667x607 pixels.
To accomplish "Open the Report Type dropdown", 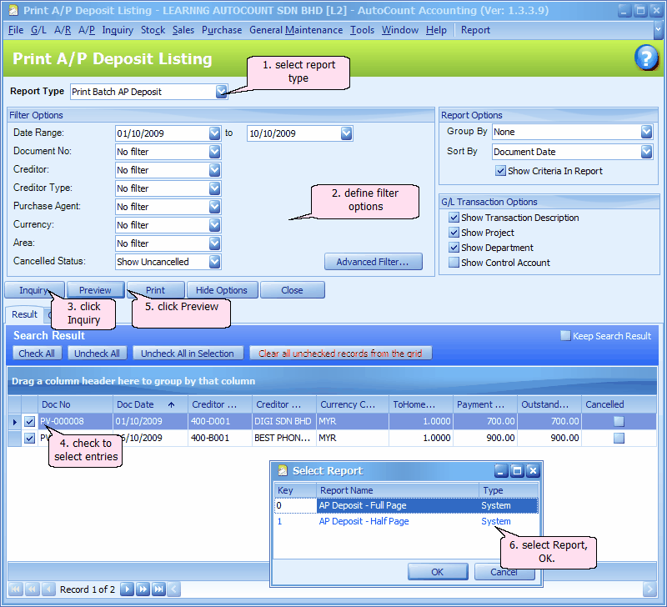I will coord(221,92).
